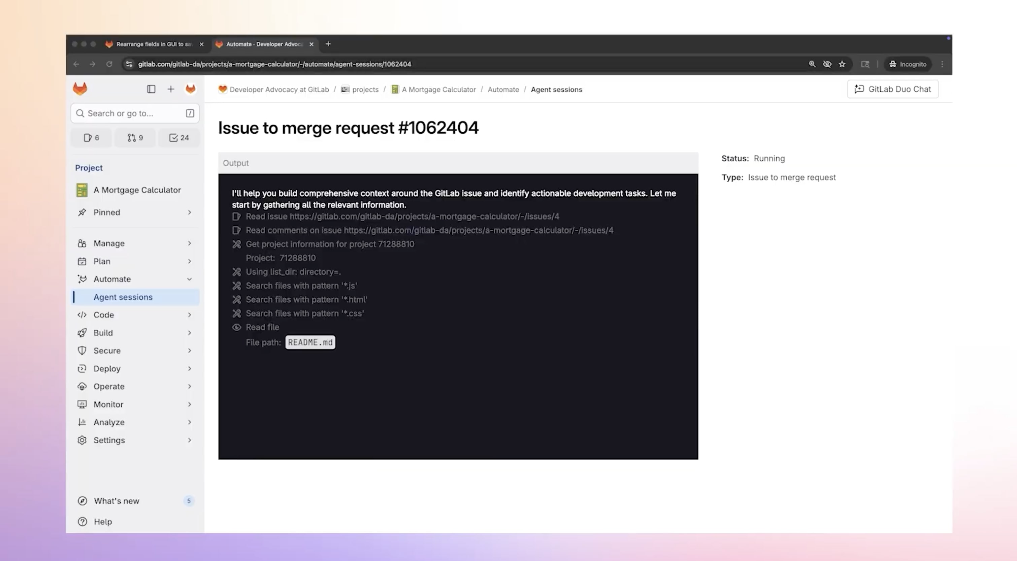Open assigned issues counter showing 6

pyautogui.click(x=91, y=138)
